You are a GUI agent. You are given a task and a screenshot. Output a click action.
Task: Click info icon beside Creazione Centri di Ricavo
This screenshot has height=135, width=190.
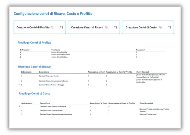106,27
